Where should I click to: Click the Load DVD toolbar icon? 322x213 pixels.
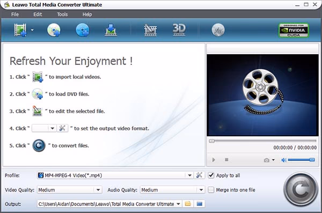pos(54,30)
